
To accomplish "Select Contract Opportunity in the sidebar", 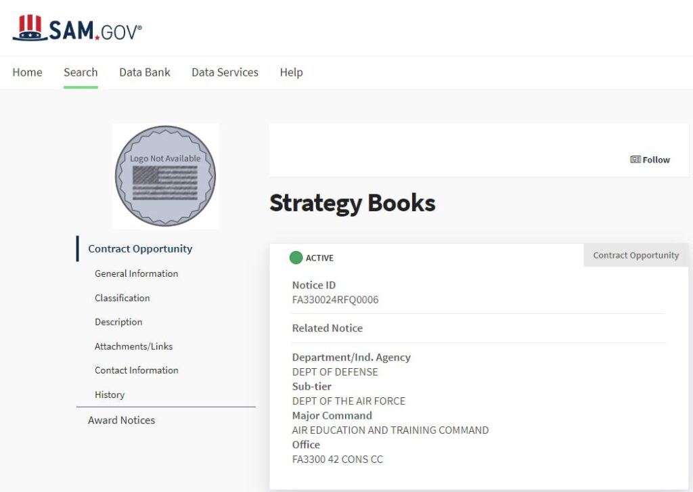I will [140, 248].
